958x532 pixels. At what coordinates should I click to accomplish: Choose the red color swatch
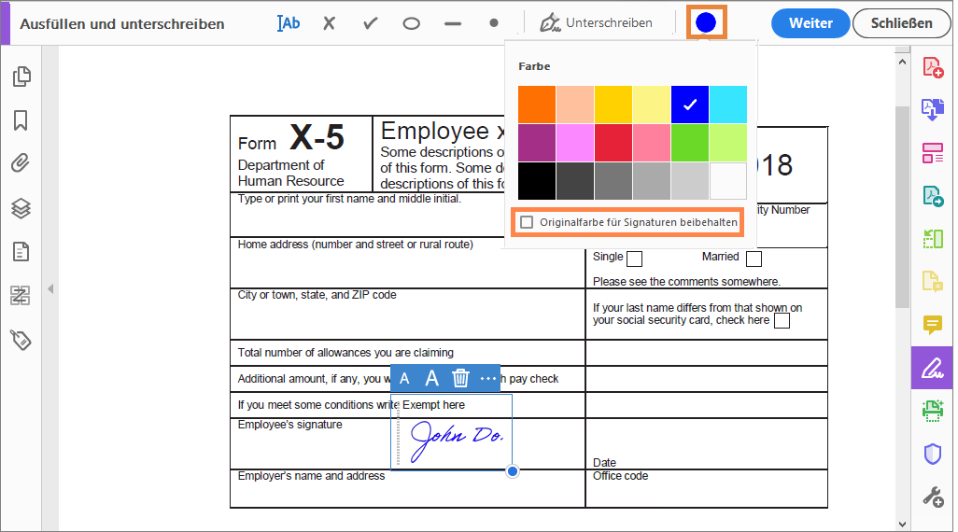613,143
